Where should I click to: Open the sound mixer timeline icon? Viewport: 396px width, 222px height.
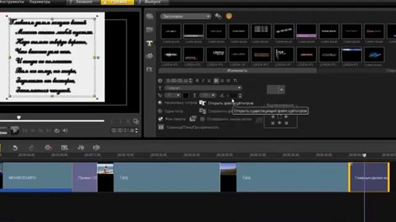coord(97,148)
